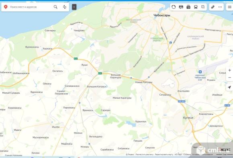Open the 'Разместить рекламу' link
Screen dimensions: 233x158
[145, 154]
